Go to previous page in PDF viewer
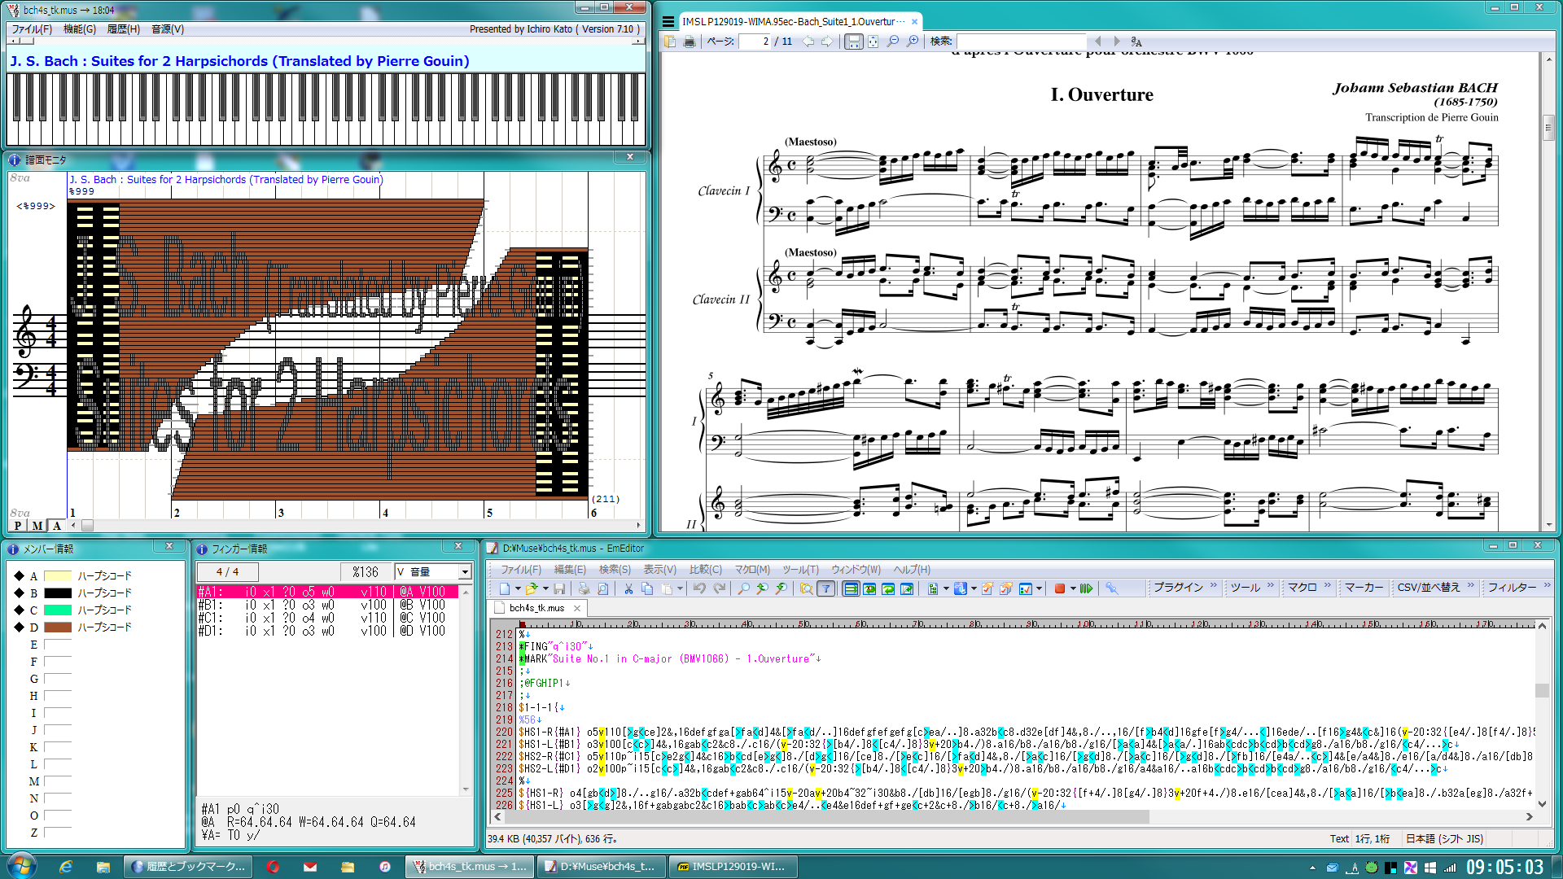1563x879 pixels. pyautogui.click(x=808, y=42)
